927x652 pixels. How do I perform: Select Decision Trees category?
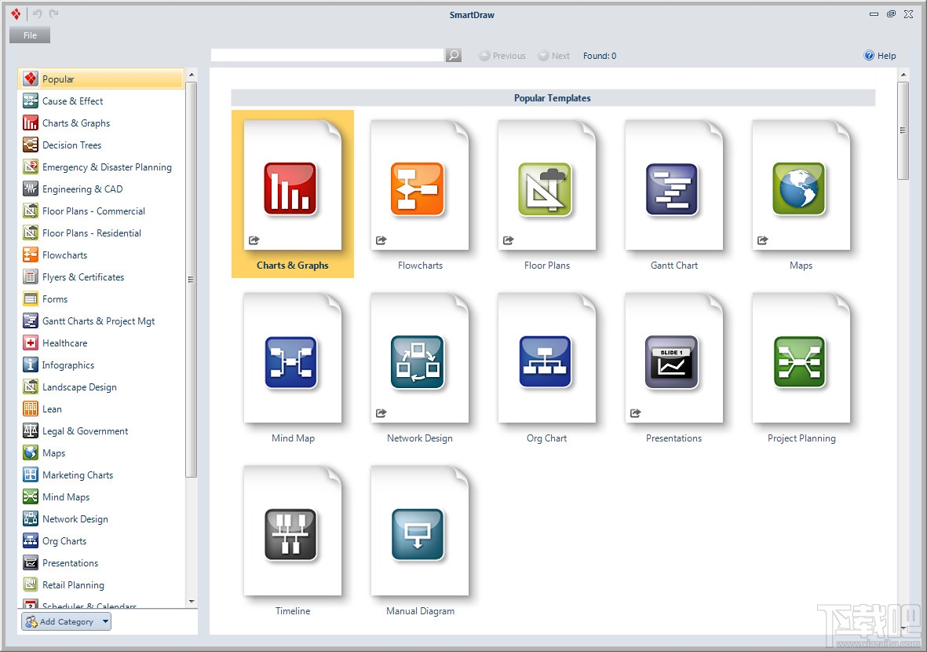pyautogui.click(x=101, y=145)
